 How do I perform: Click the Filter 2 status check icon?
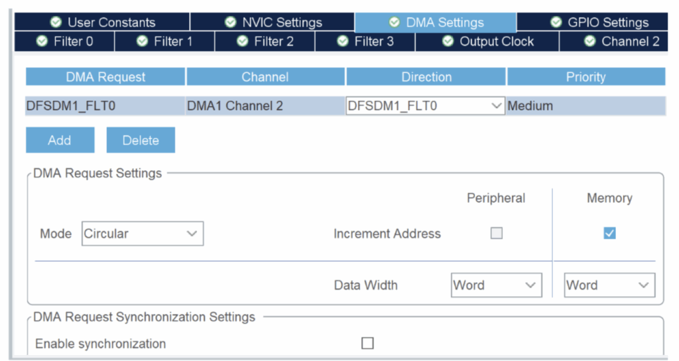pyautogui.click(x=242, y=42)
